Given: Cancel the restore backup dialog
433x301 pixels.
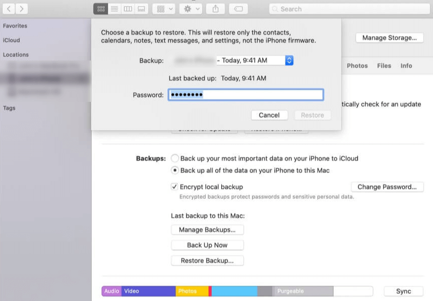Looking at the screenshot, I should point(269,115).
